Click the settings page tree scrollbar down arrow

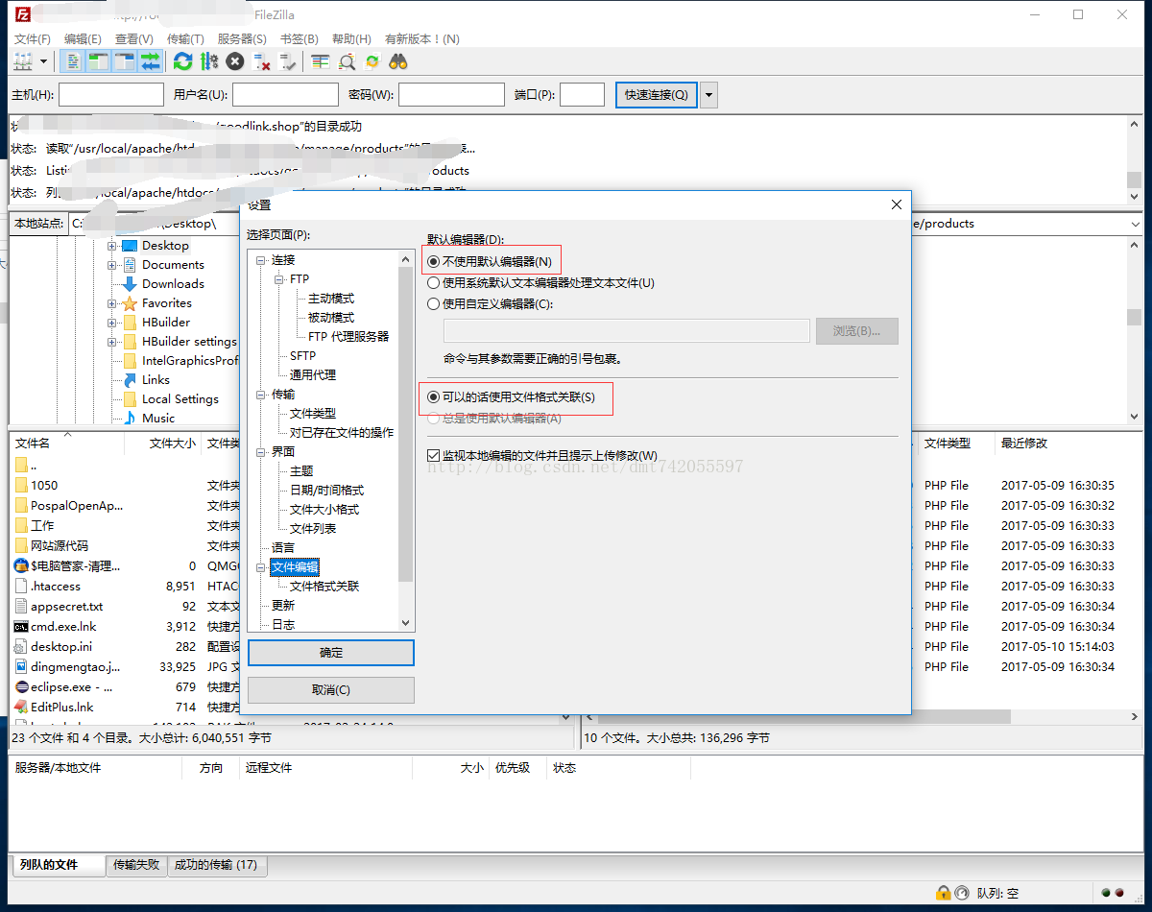pos(405,623)
